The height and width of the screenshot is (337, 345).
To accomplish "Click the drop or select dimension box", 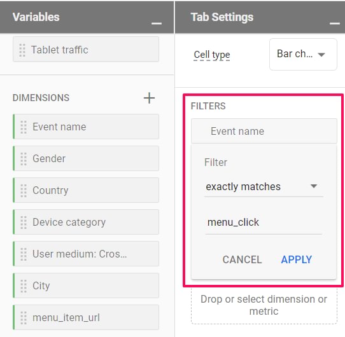I will [x=264, y=305].
